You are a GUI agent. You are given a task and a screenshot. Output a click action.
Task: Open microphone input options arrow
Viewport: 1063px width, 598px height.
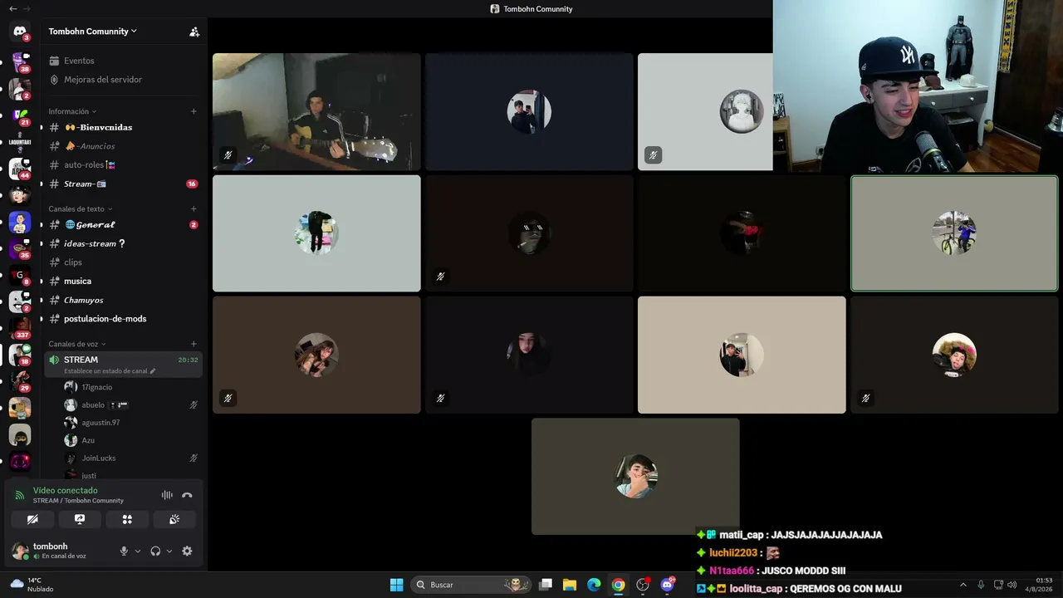[138, 551]
